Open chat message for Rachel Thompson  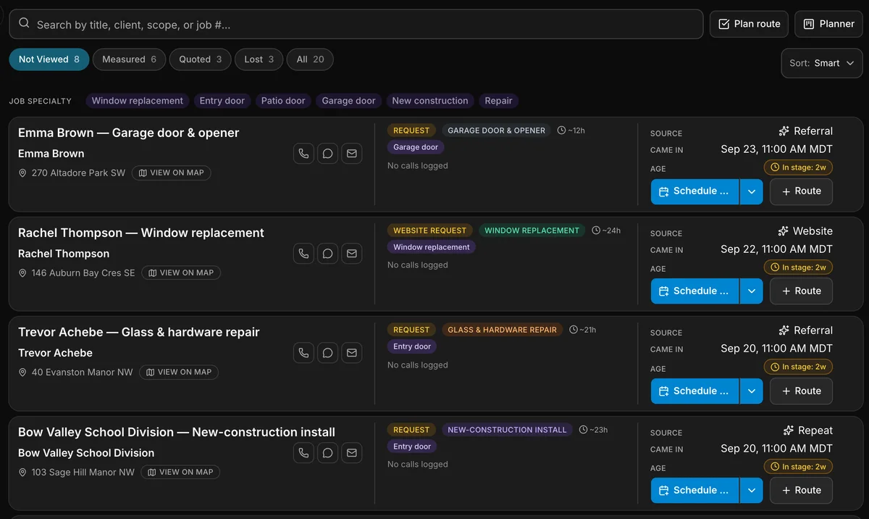click(328, 254)
